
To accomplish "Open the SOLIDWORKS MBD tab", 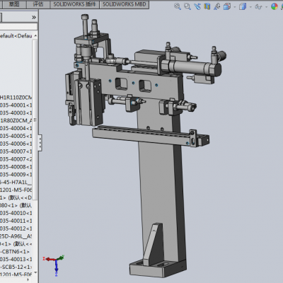I will pyautogui.click(x=125, y=4).
